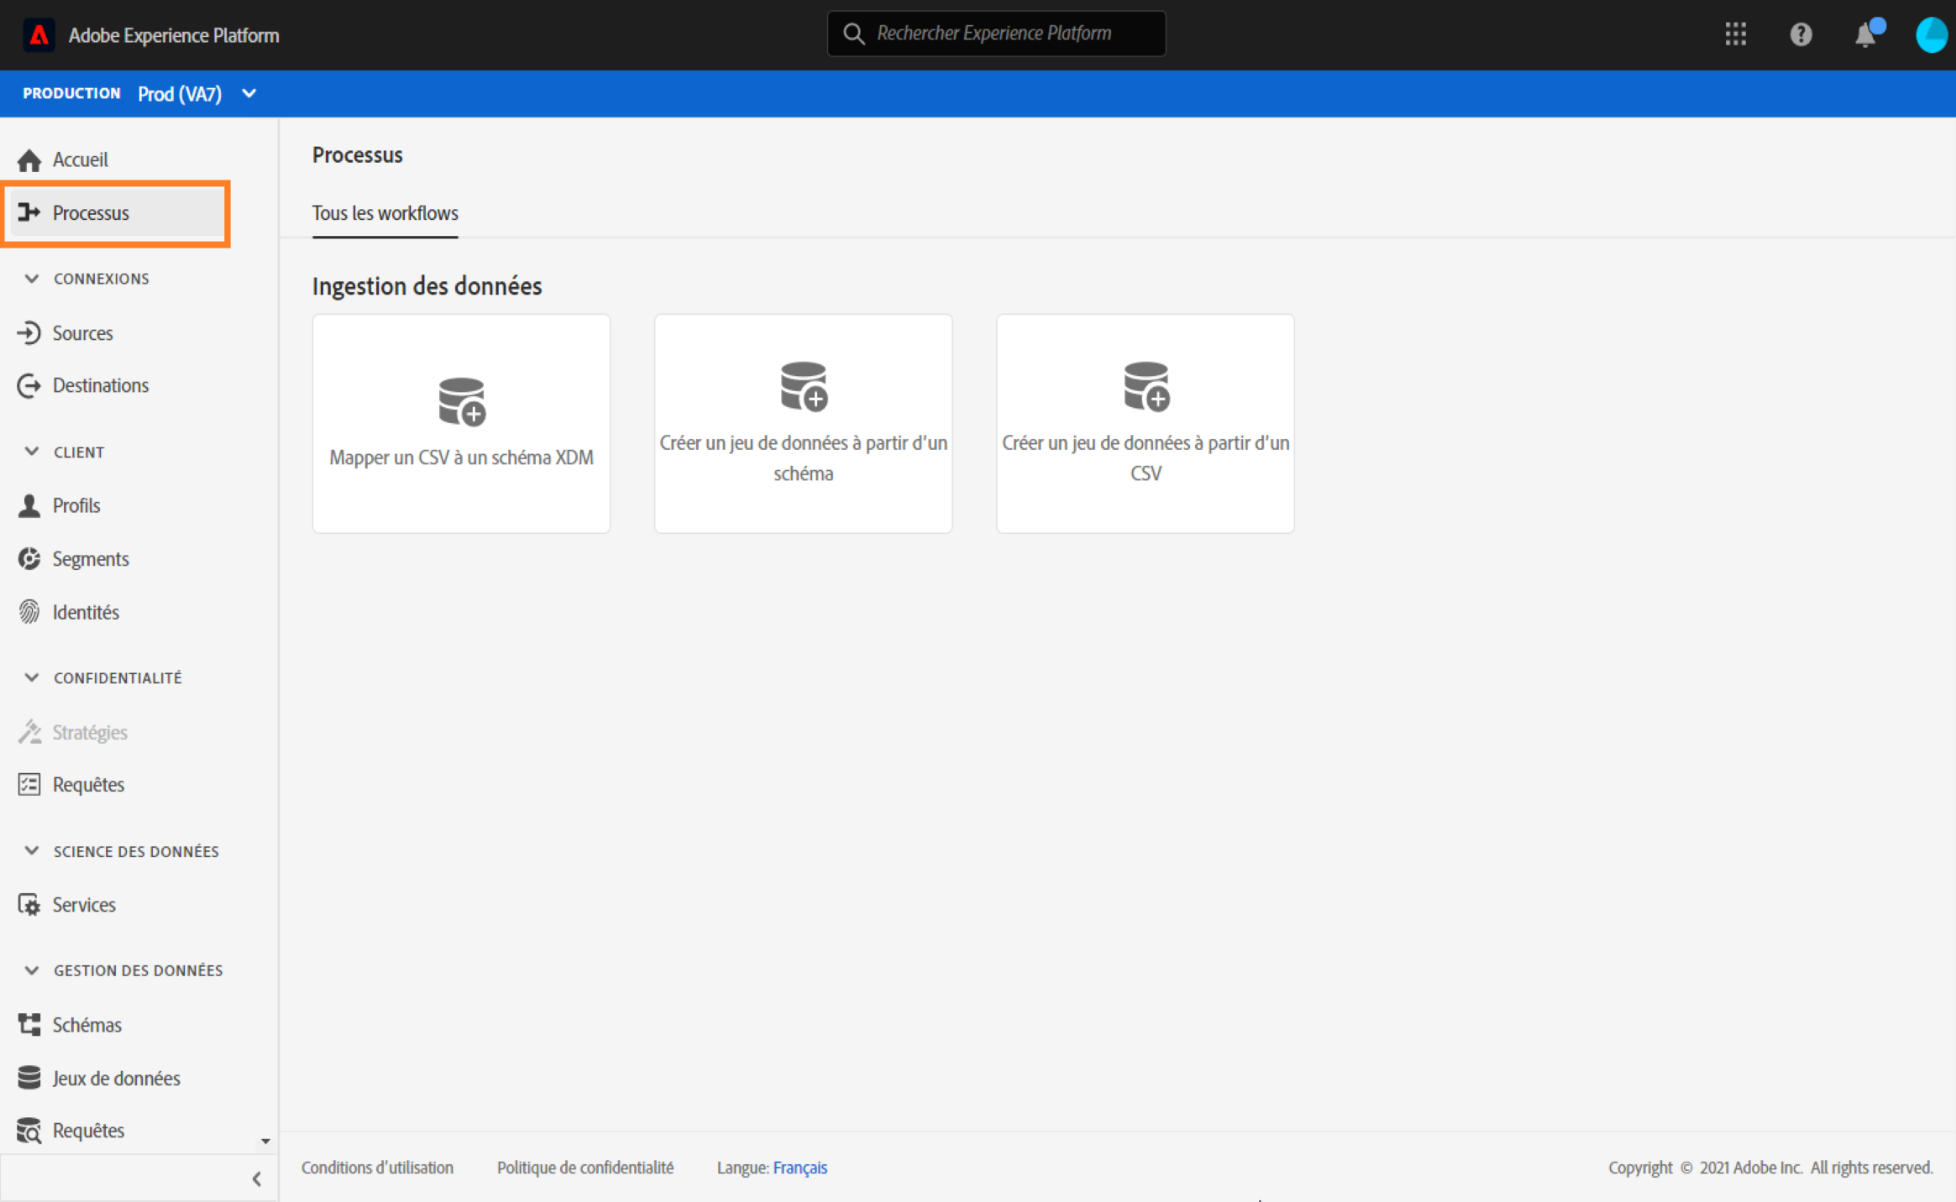The width and height of the screenshot is (1956, 1202).
Task: Open Schémas in the sidebar
Action: [87, 1025]
